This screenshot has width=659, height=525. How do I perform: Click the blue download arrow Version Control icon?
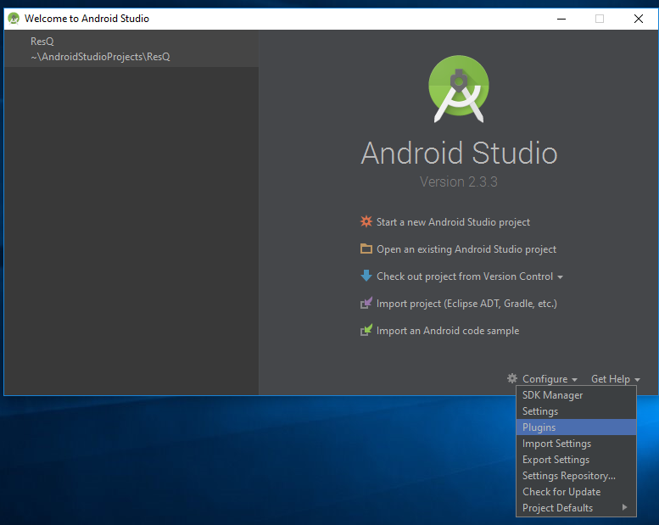[x=366, y=276]
